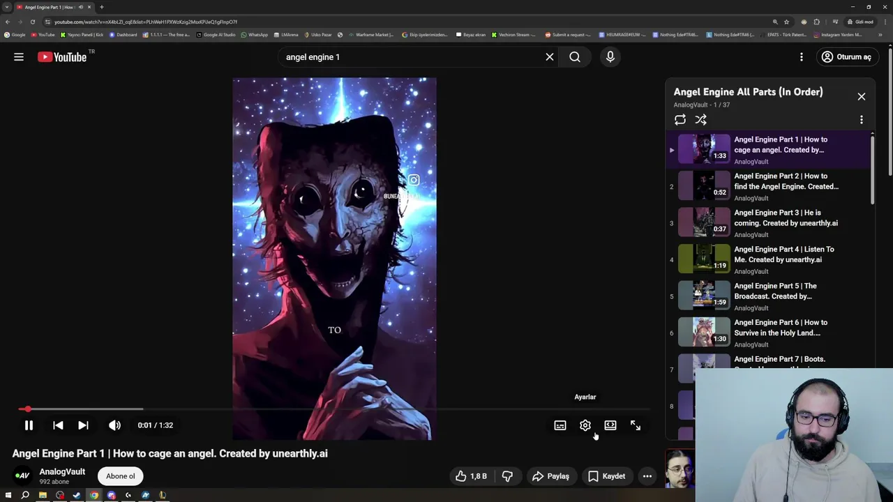Submit search with the magnifier button

coord(575,57)
